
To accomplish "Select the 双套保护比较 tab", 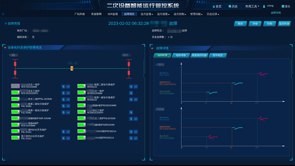I will [199, 55].
